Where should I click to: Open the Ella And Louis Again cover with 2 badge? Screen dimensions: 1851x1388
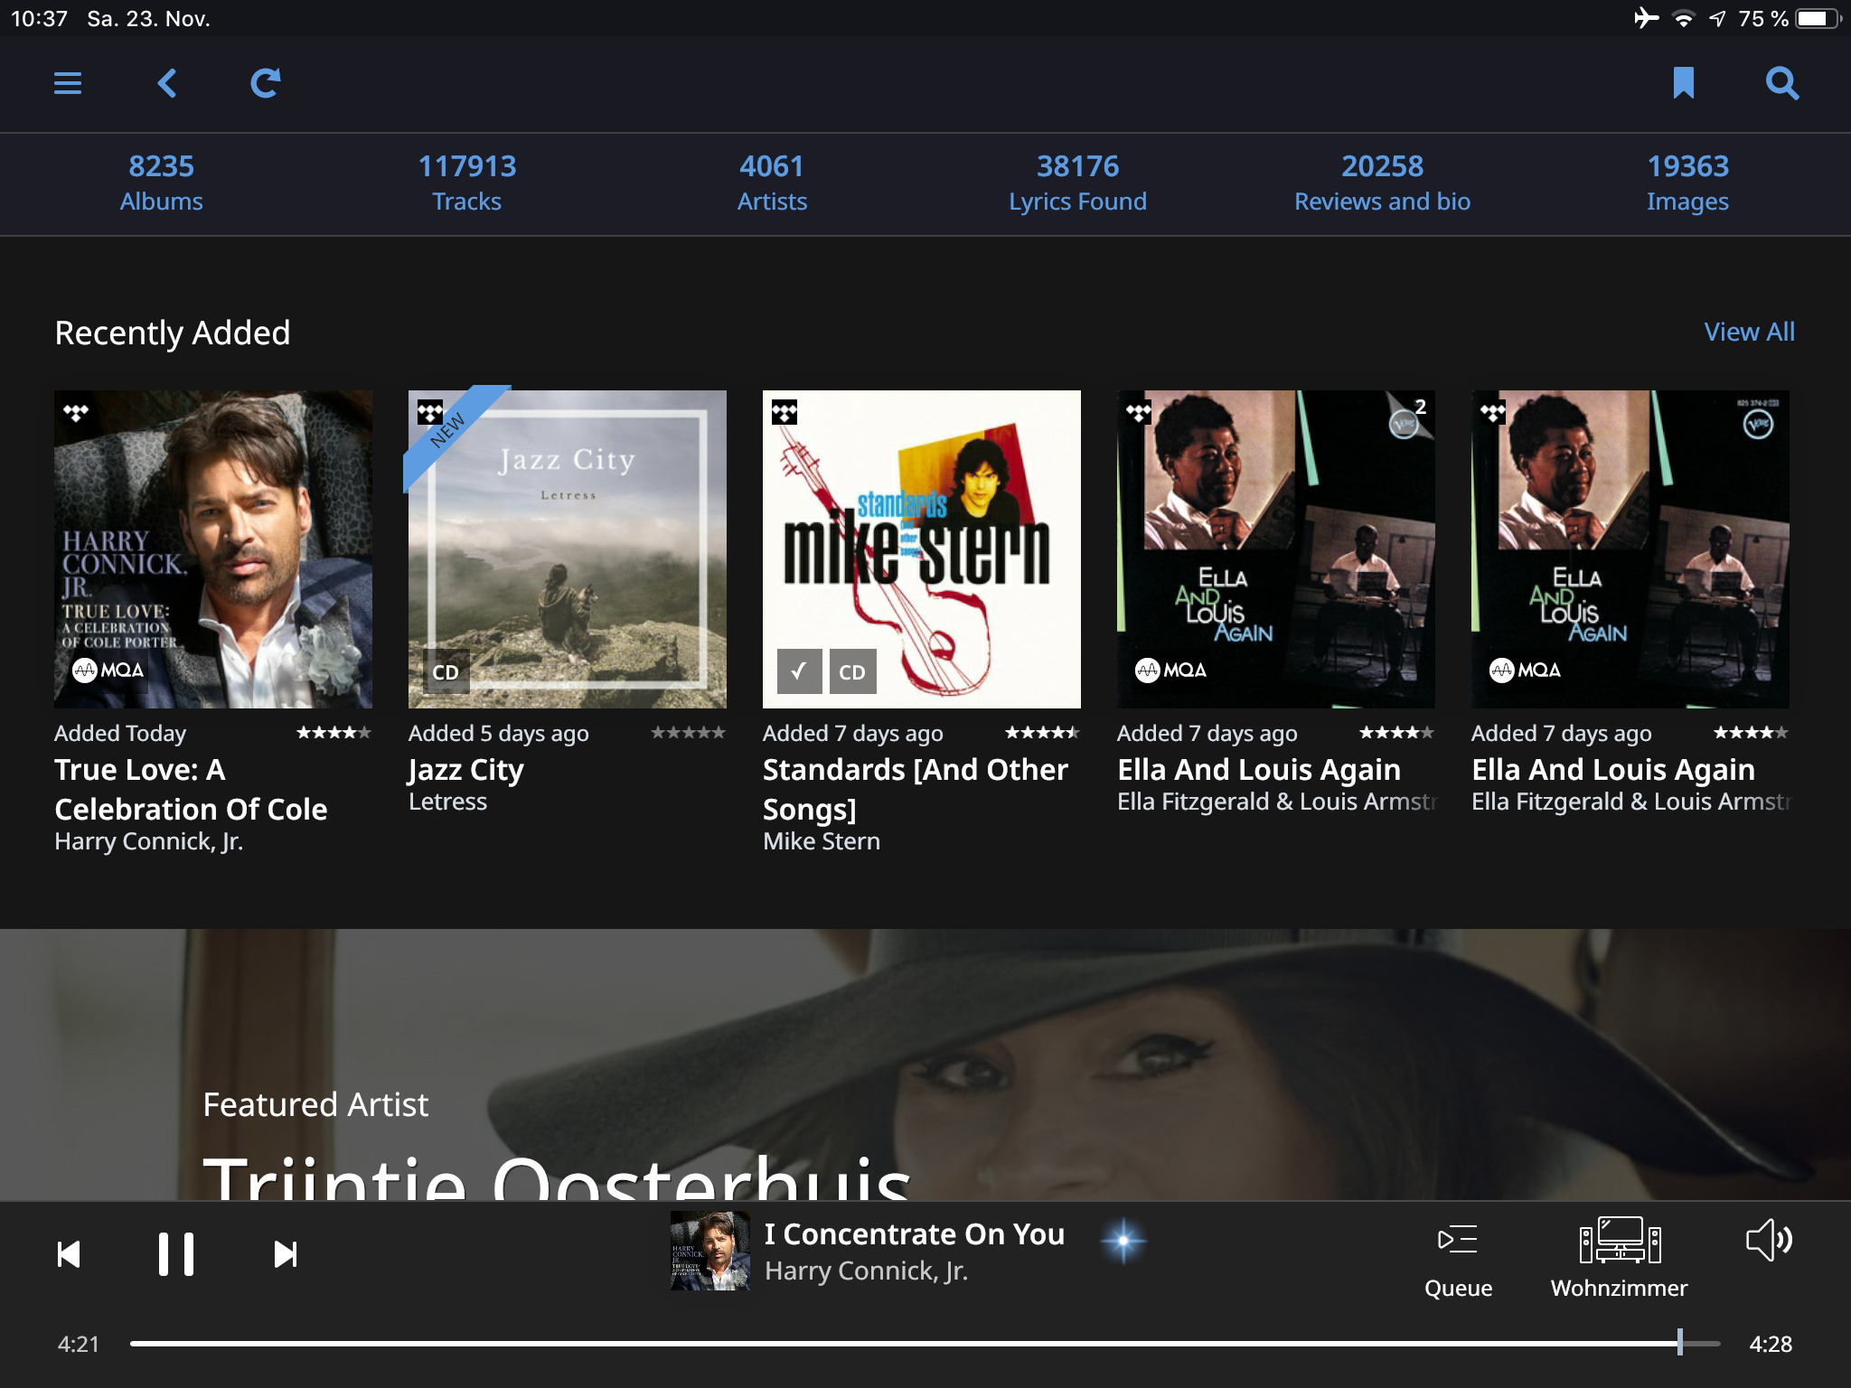point(1276,549)
